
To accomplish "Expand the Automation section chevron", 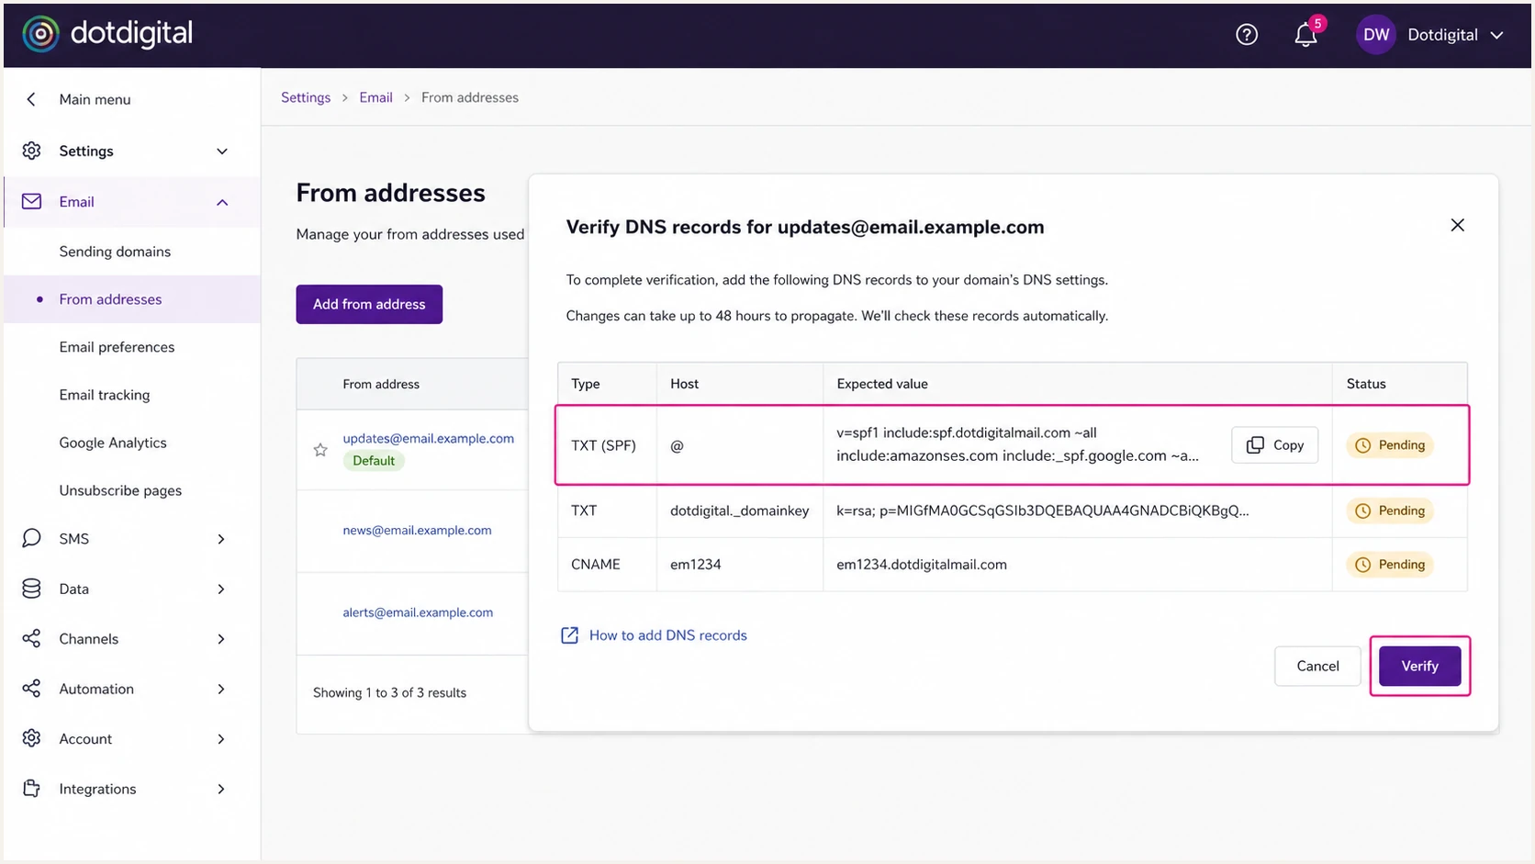I will pyautogui.click(x=221, y=690).
